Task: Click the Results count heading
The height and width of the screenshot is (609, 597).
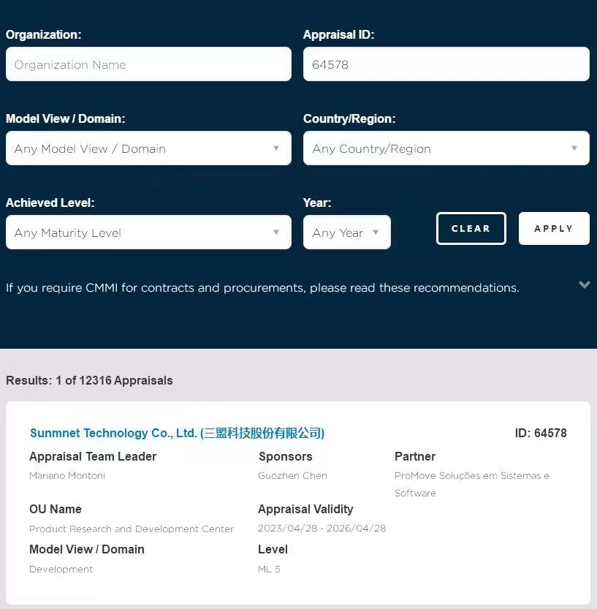Action: 89,380
